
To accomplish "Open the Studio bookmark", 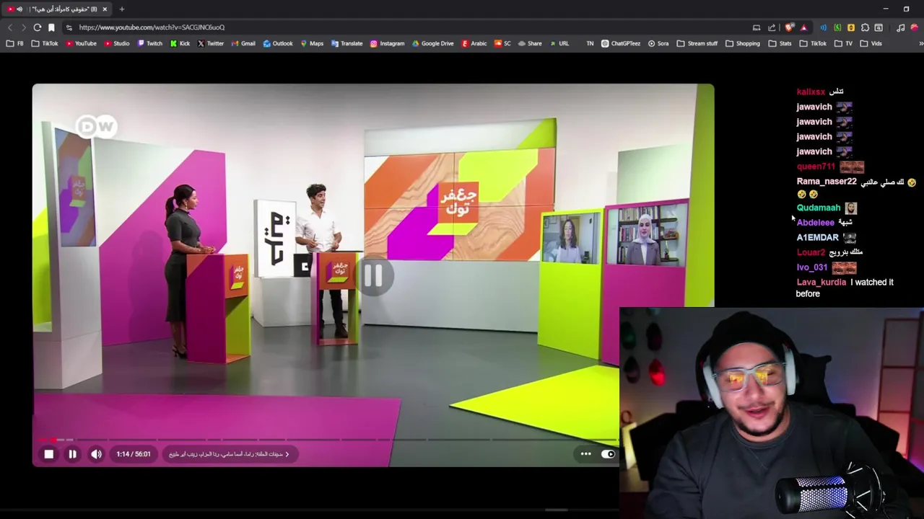I will pos(117,43).
